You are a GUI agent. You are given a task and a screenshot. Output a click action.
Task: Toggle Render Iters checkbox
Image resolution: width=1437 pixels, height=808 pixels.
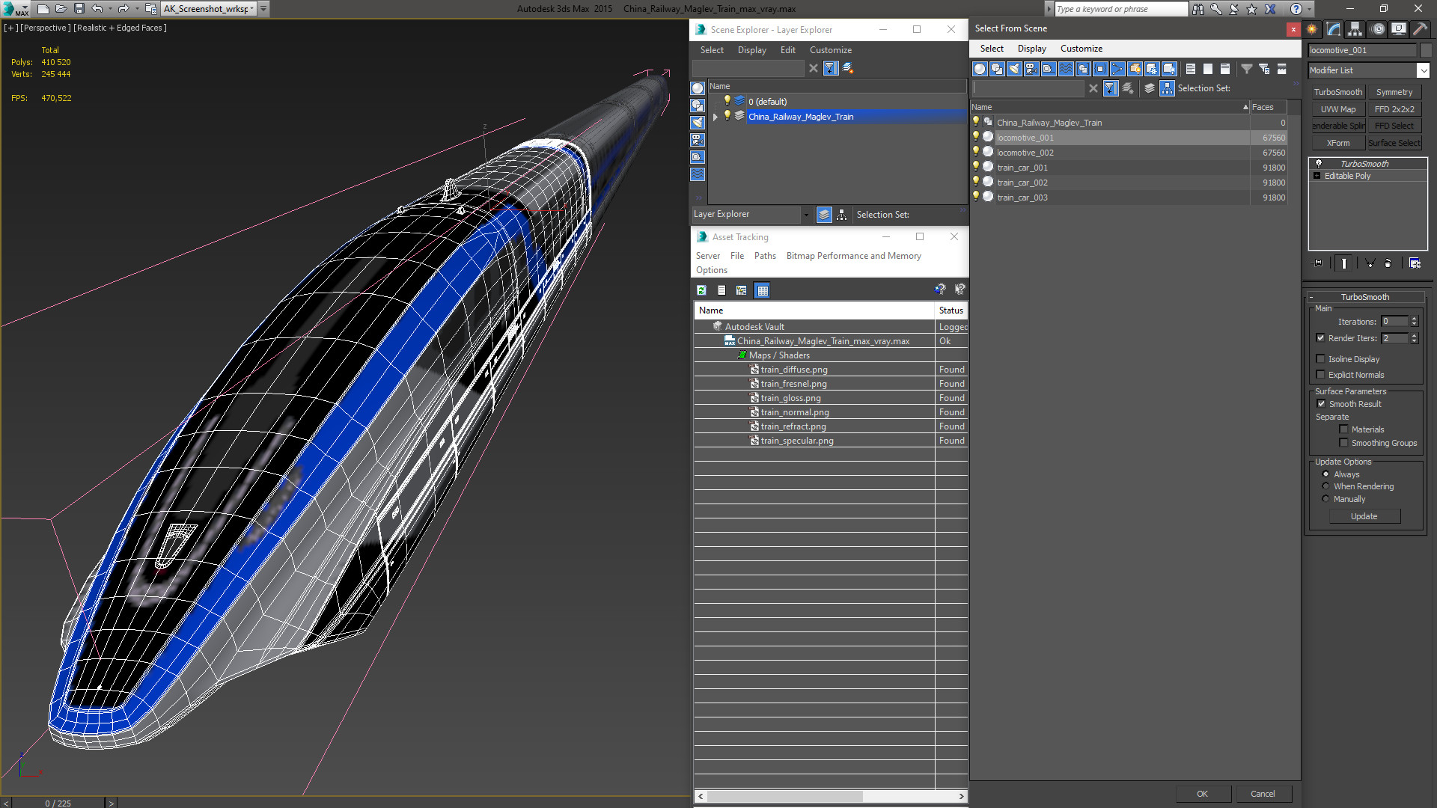1321,338
